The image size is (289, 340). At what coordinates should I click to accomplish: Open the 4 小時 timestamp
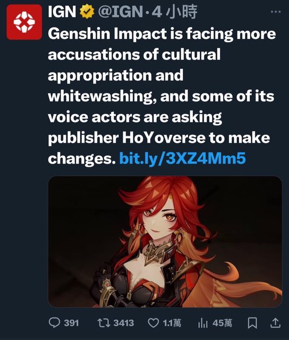pyautogui.click(x=174, y=12)
